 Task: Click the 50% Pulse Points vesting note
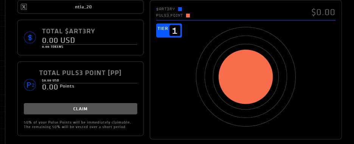[x=78, y=125]
